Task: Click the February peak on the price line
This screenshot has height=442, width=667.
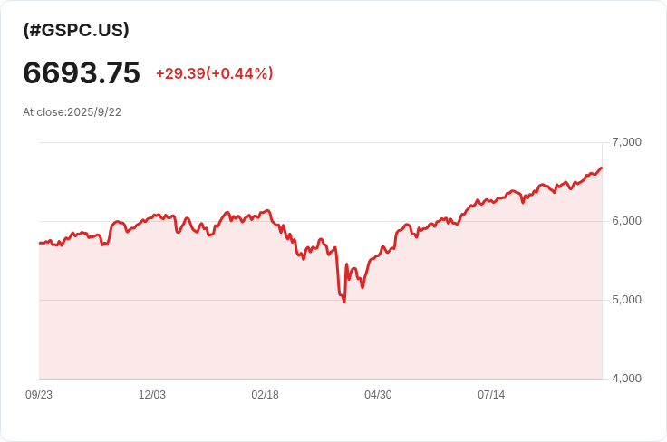Action: click(267, 210)
